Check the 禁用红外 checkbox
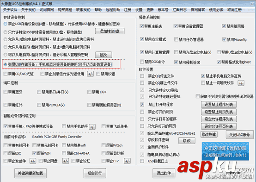The width and height of the screenshot is (256, 182). (6, 105)
